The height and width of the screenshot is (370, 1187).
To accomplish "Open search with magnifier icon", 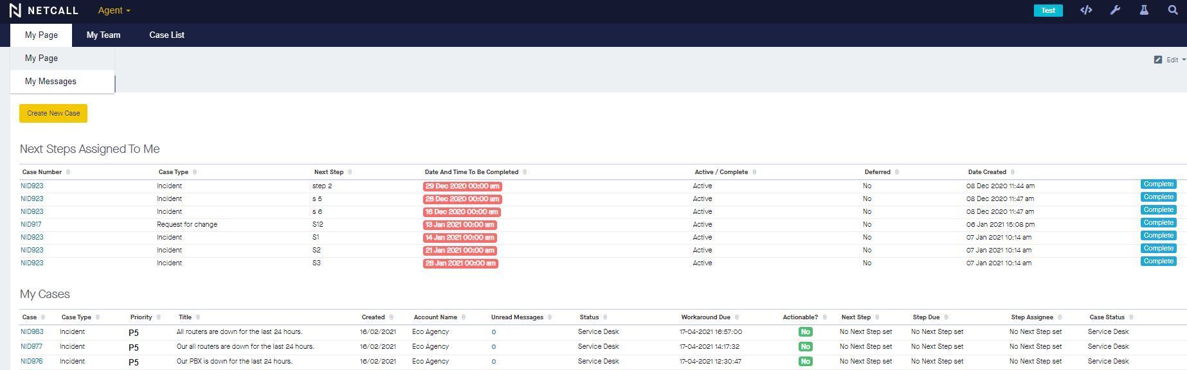I will click(x=1173, y=10).
